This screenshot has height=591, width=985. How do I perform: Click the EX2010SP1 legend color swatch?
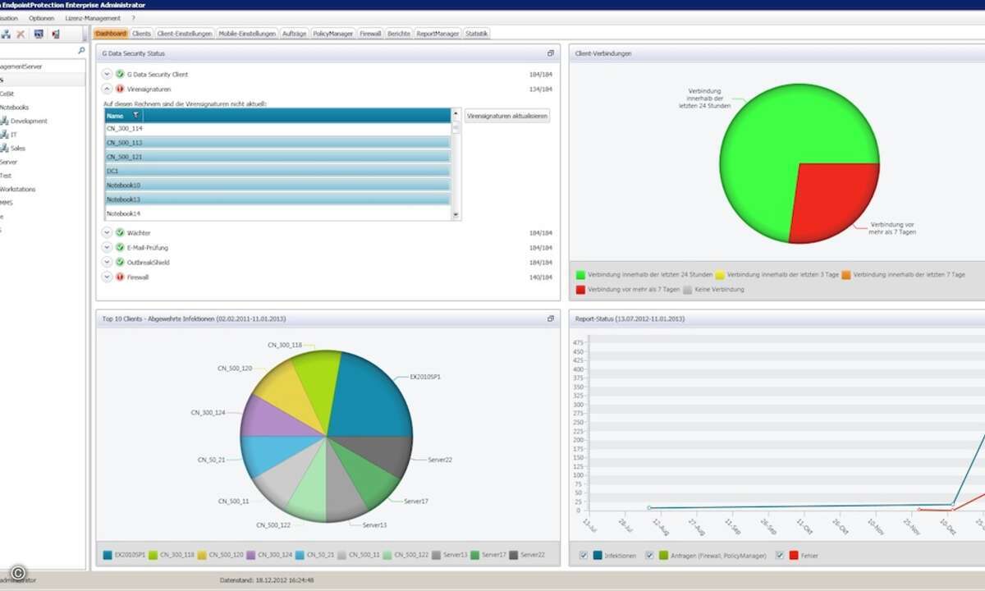click(x=108, y=556)
